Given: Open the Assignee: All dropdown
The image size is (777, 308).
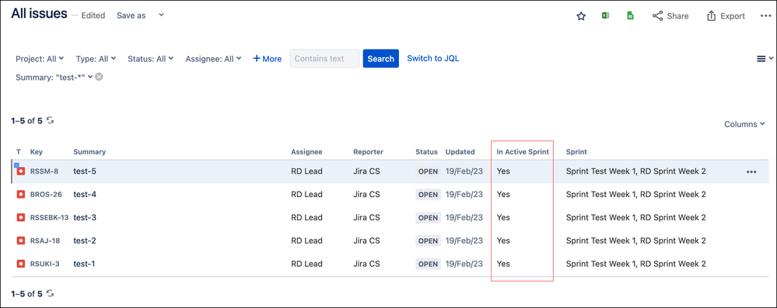Looking at the screenshot, I should pyautogui.click(x=213, y=58).
